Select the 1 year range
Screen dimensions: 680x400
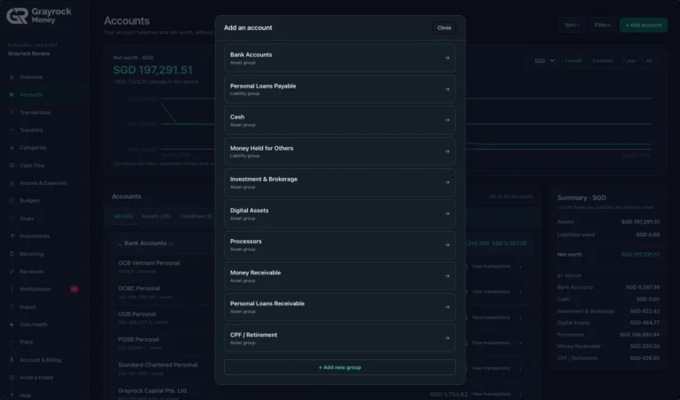click(630, 61)
